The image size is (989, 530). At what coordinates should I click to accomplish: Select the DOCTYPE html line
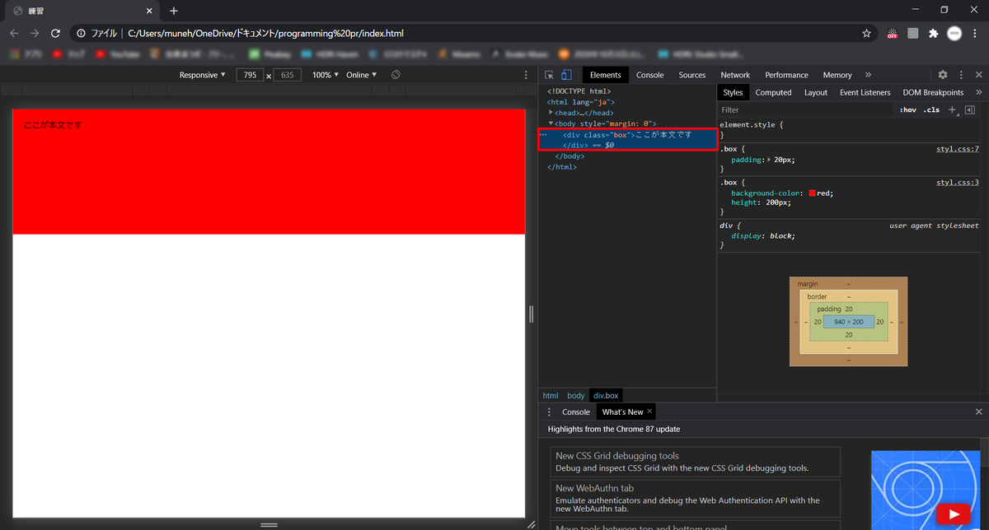(x=579, y=91)
